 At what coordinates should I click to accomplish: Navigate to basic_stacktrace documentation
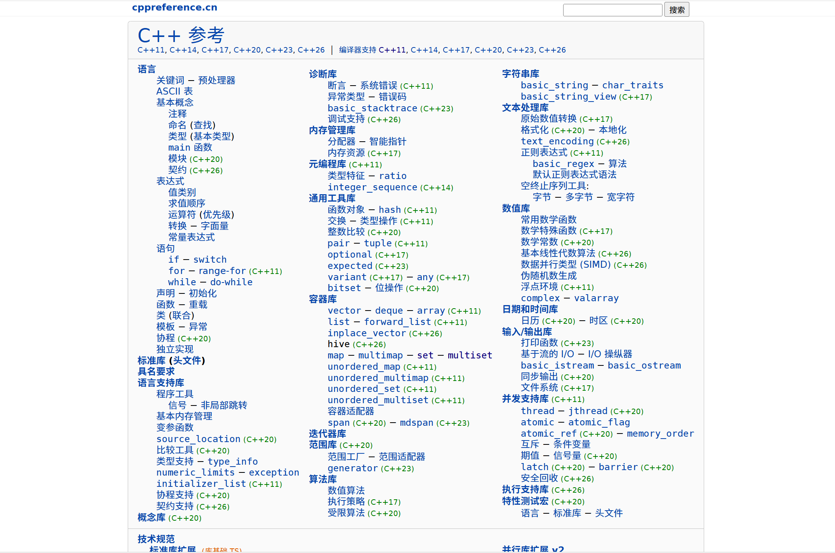tap(372, 108)
